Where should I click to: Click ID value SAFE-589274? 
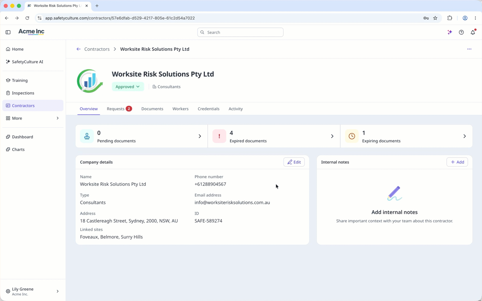point(208,221)
